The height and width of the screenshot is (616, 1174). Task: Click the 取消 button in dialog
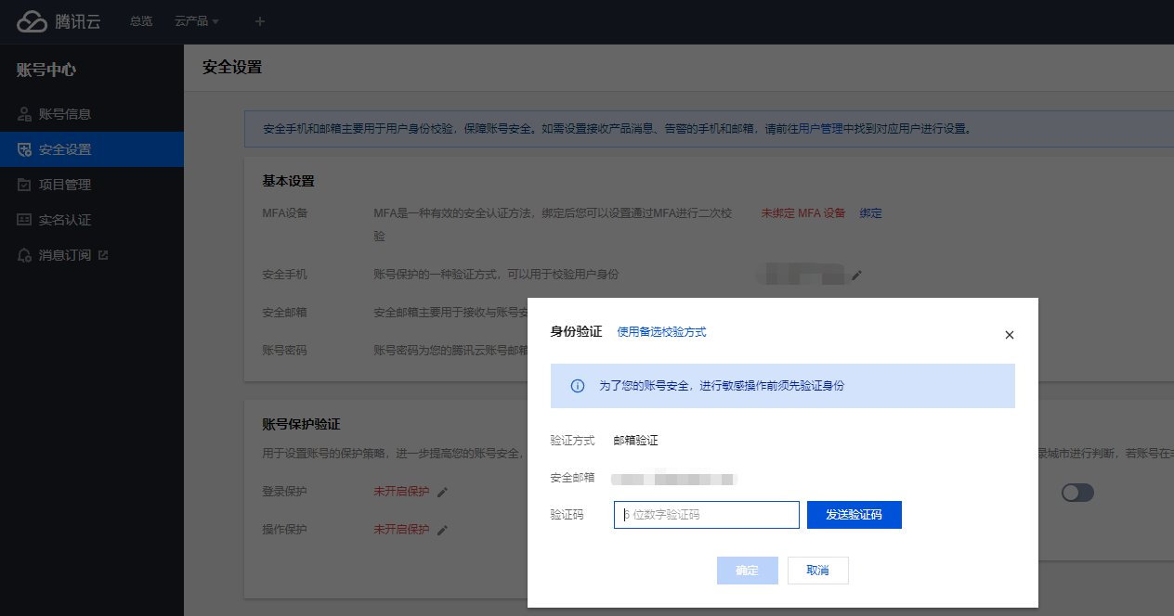coord(818,571)
